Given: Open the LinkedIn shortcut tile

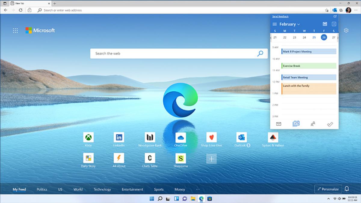Looking at the screenshot, I should pyautogui.click(x=119, y=138).
